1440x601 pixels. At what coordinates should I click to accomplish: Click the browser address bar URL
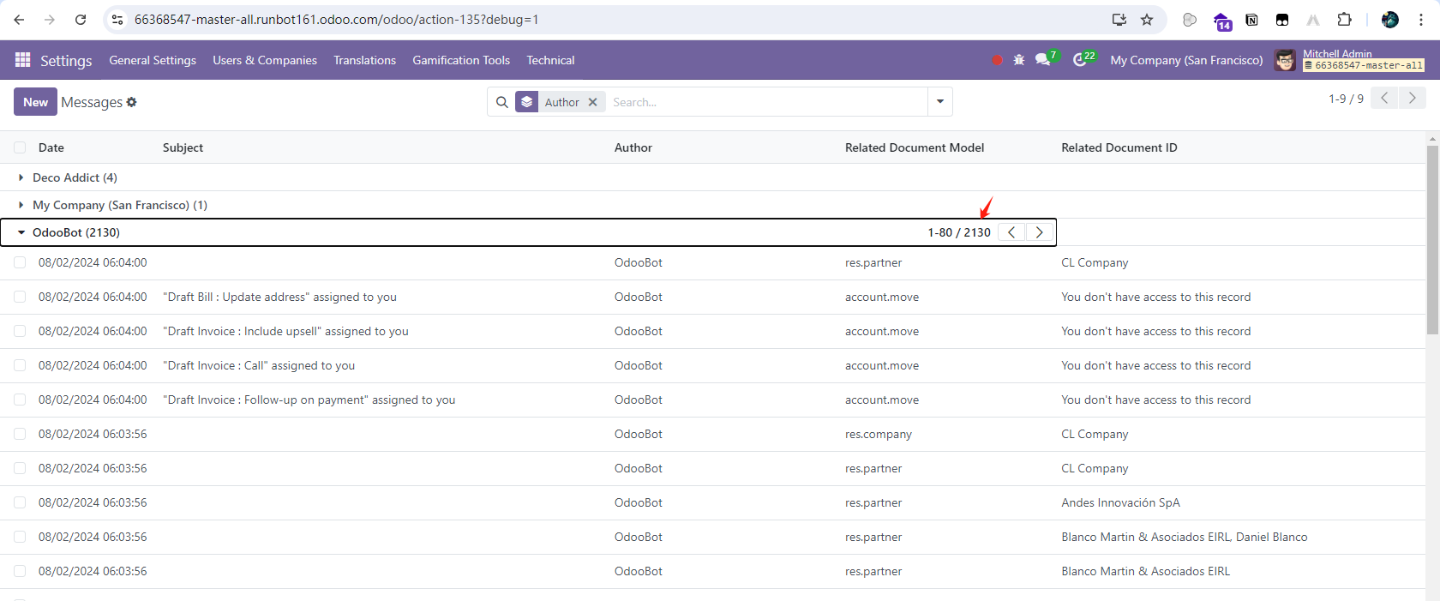tap(337, 20)
